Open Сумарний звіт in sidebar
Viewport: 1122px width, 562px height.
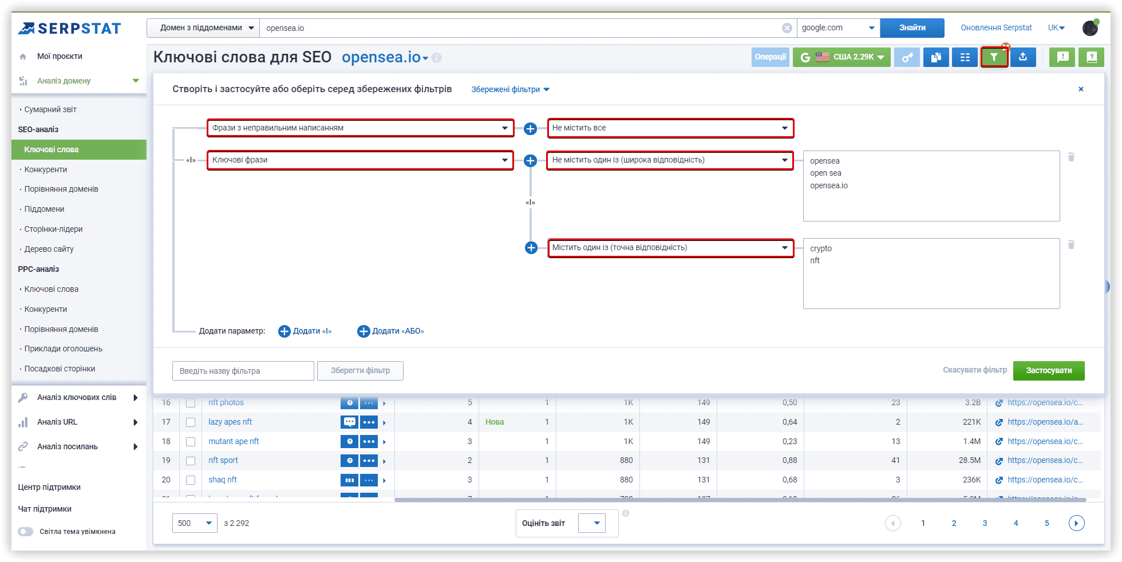point(50,109)
